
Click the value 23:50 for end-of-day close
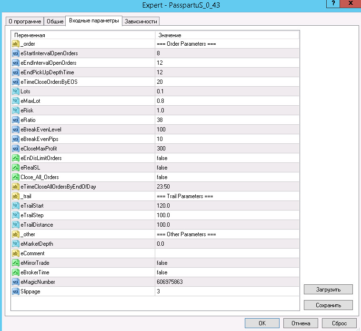(x=163, y=187)
